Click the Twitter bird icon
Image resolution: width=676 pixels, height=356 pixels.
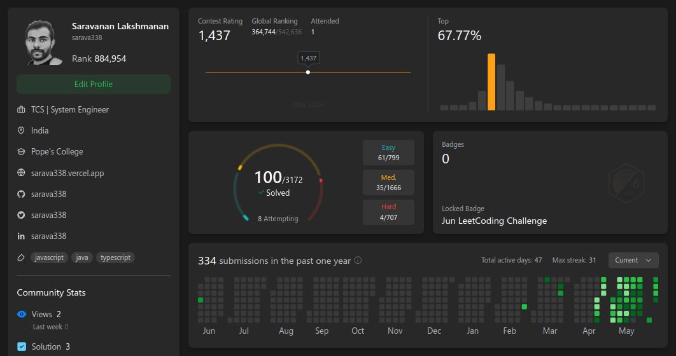(21, 215)
